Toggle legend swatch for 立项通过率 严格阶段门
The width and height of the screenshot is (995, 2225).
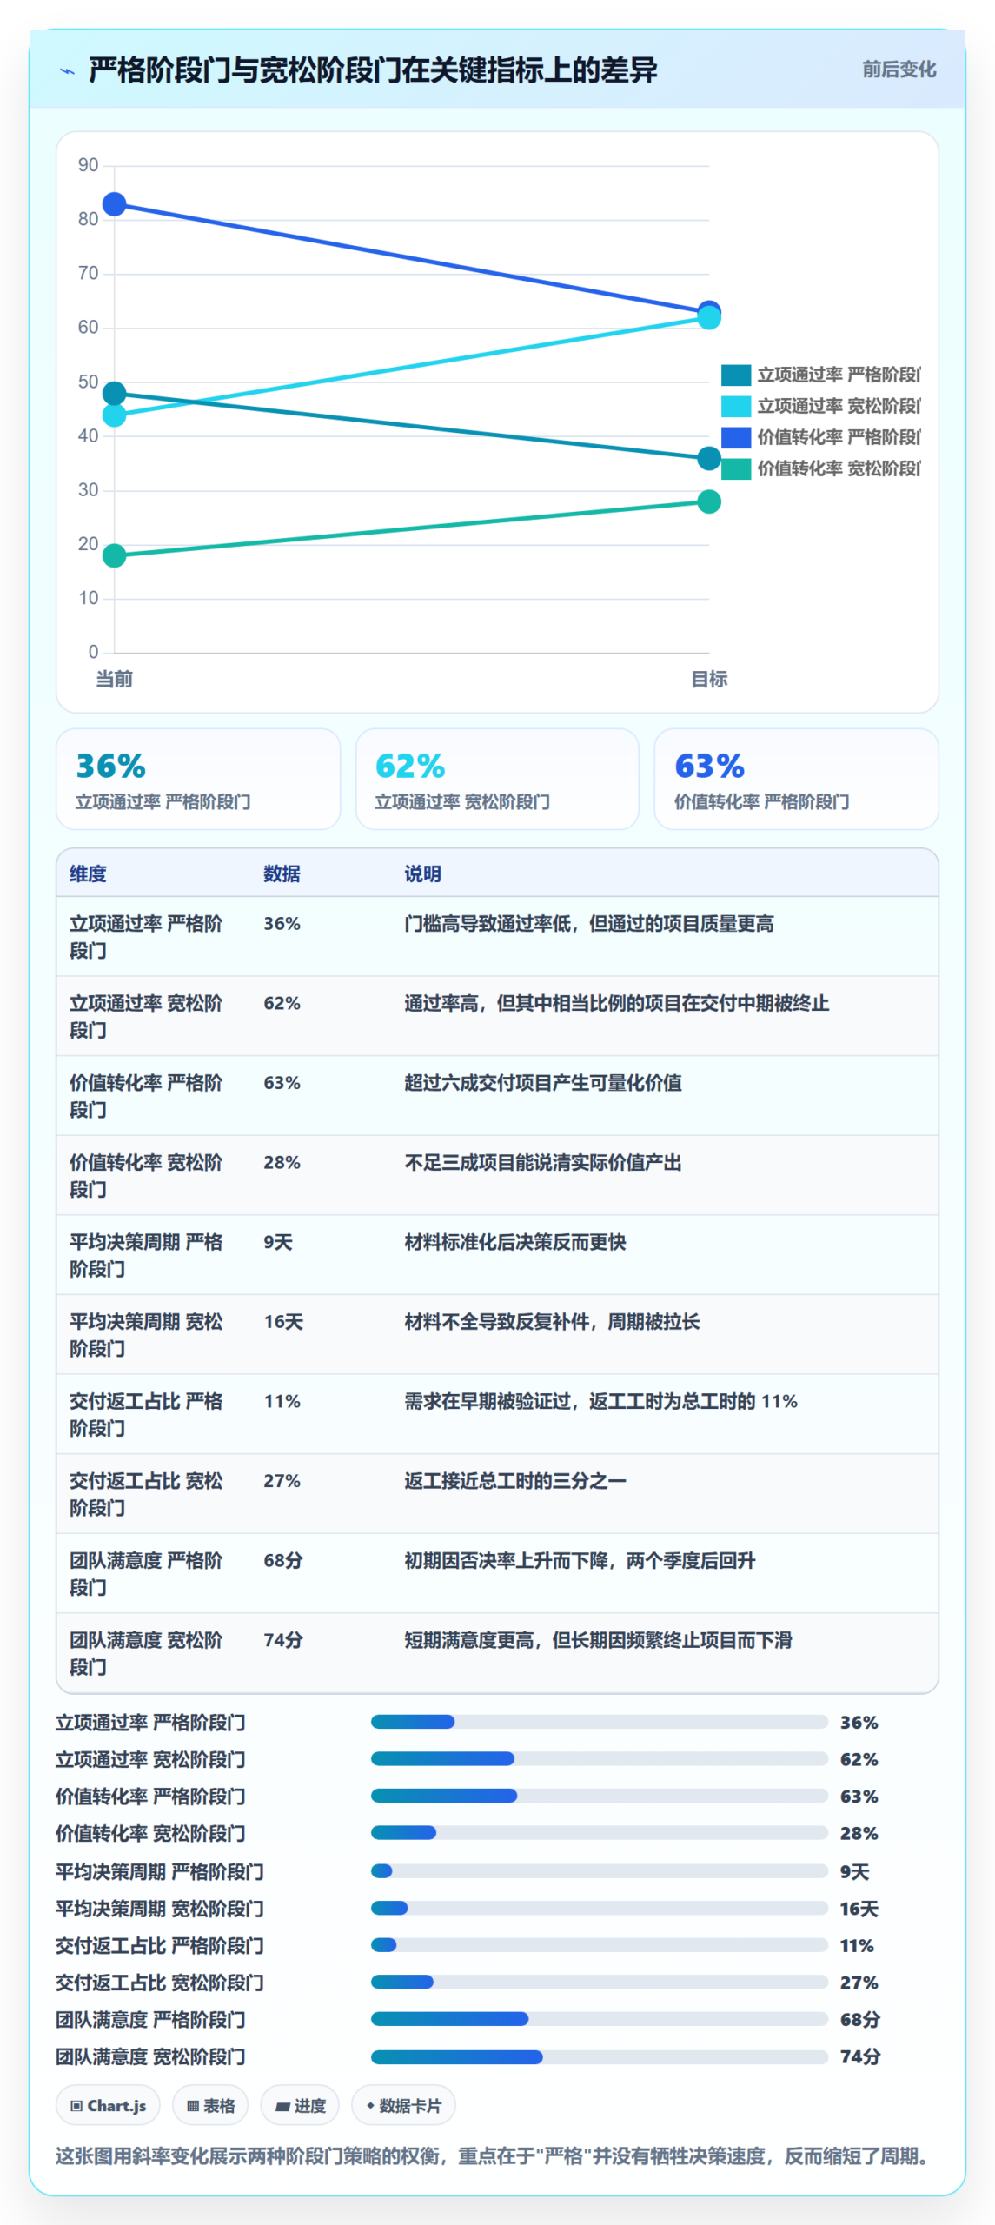point(735,375)
